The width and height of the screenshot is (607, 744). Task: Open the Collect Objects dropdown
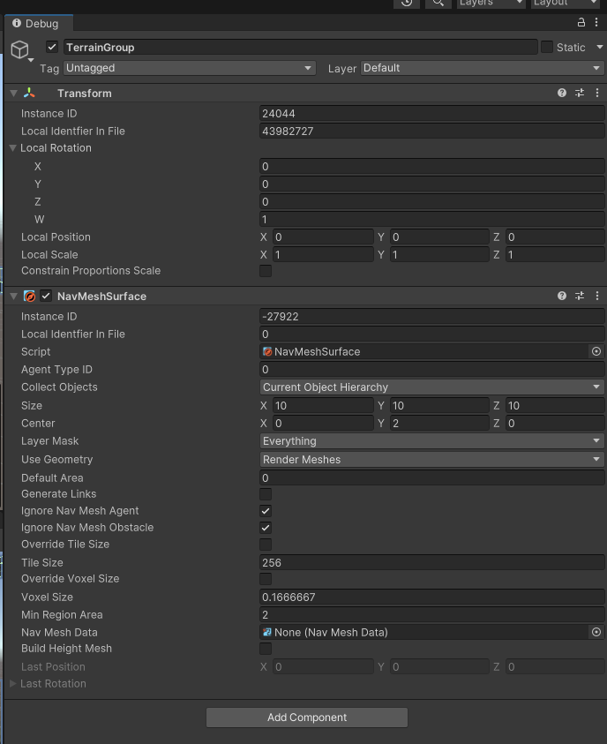tap(431, 387)
